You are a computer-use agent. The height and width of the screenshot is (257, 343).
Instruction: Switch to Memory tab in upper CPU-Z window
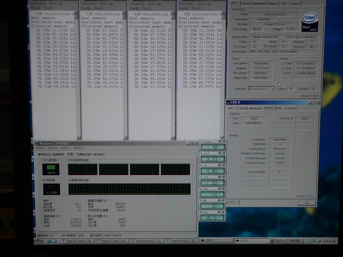click(x=273, y=3)
